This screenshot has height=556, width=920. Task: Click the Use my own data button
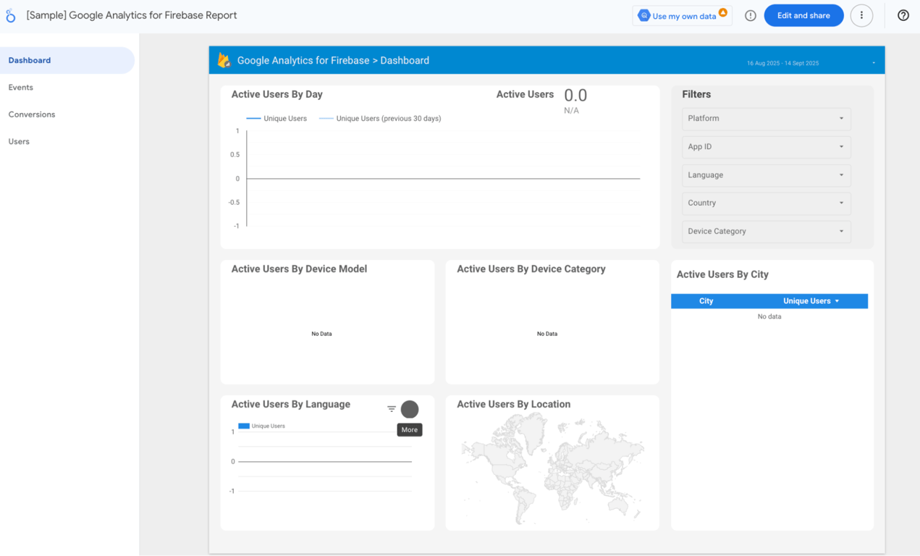pos(683,15)
